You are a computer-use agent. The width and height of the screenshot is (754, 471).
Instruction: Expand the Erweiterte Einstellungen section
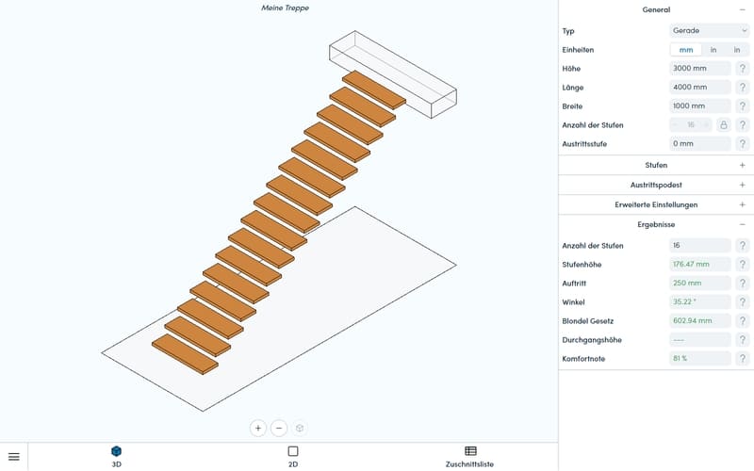point(743,204)
